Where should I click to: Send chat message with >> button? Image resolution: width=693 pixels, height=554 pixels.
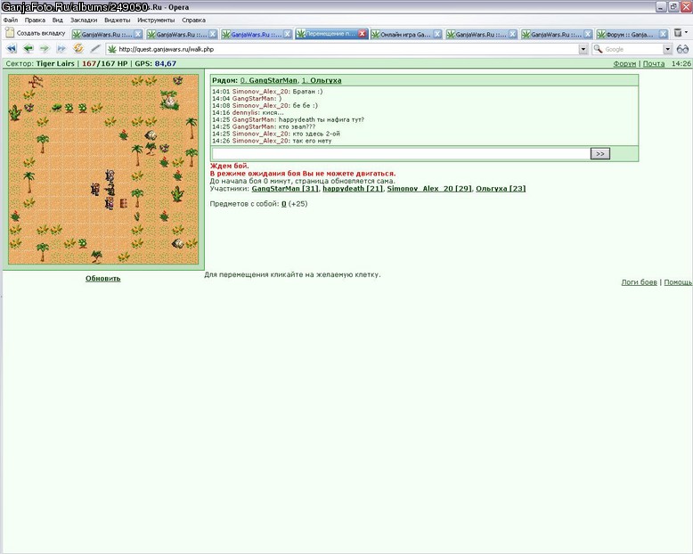[600, 154]
